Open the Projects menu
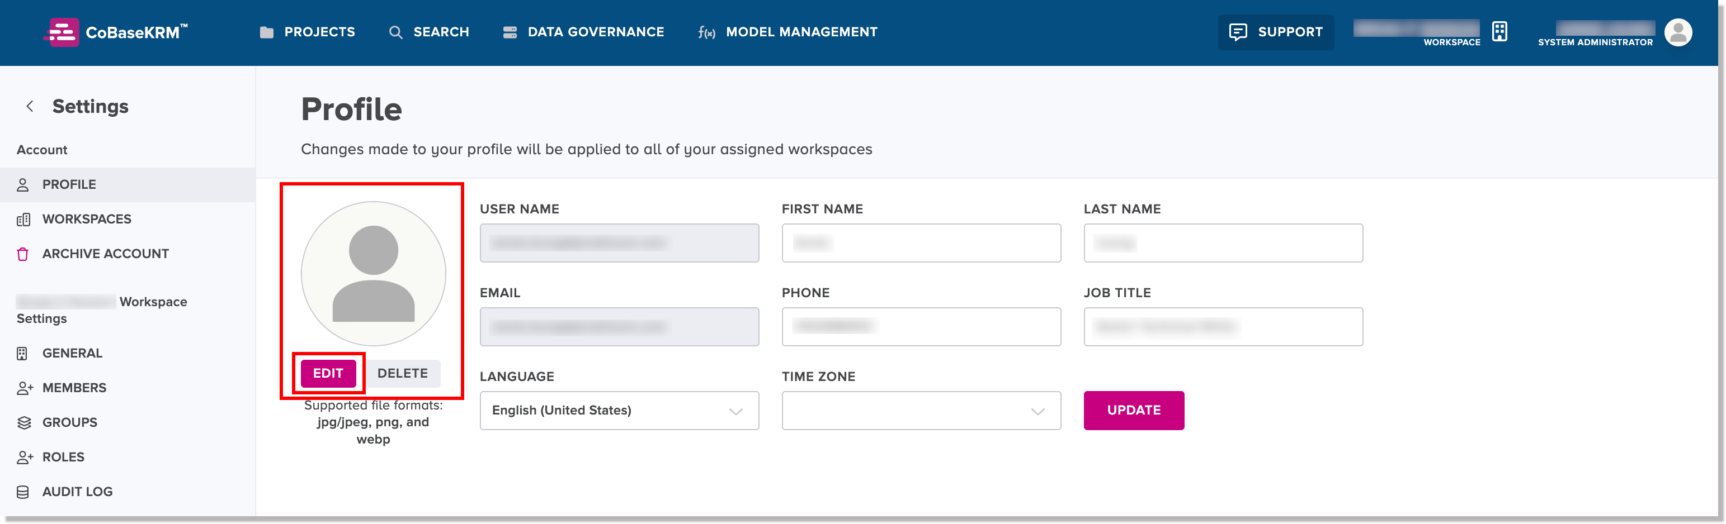This screenshot has width=1726, height=524. (x=308, y=32)
